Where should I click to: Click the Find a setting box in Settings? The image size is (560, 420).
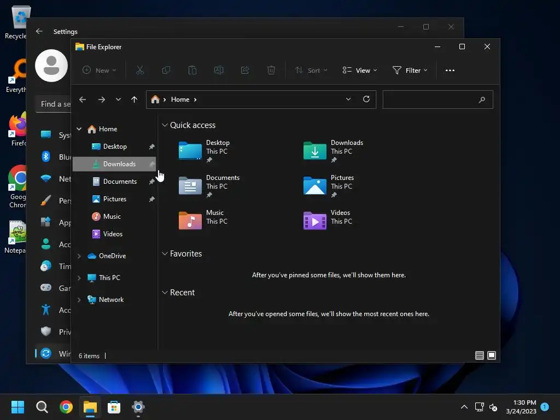coord(54,104)
